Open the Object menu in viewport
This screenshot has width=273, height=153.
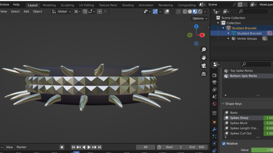[x=37, y=11]
